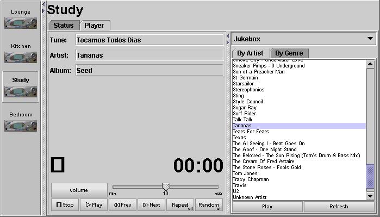Skip to next track with Next
Viewport: 380px width, 217px height.
click(152, 205)
